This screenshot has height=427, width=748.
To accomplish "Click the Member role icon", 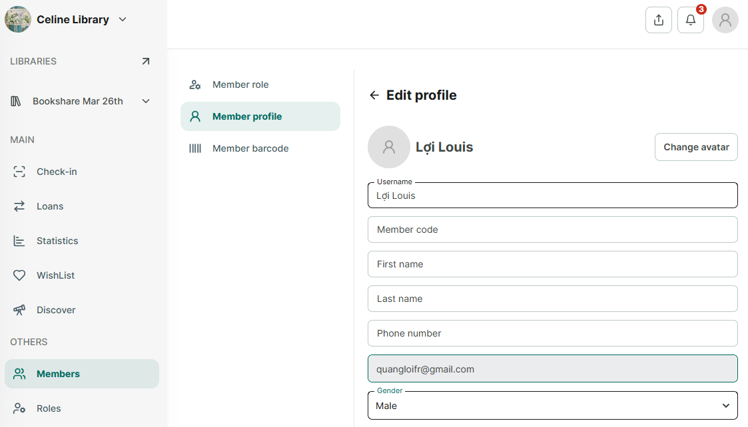I will pyautogui.click(x=195, y=85).
